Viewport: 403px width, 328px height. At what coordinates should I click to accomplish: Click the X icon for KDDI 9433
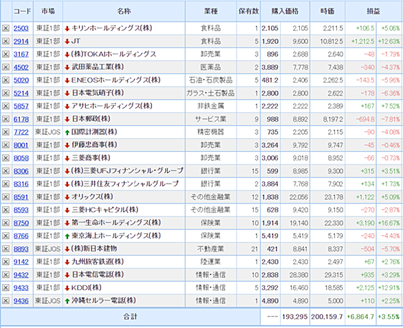6,287
